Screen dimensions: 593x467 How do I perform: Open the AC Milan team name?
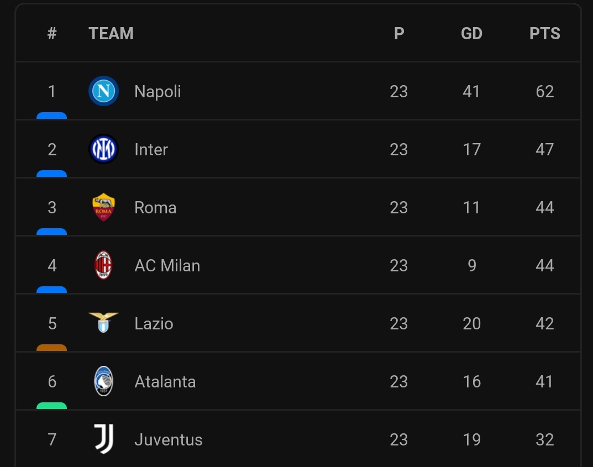pos(167,265)
